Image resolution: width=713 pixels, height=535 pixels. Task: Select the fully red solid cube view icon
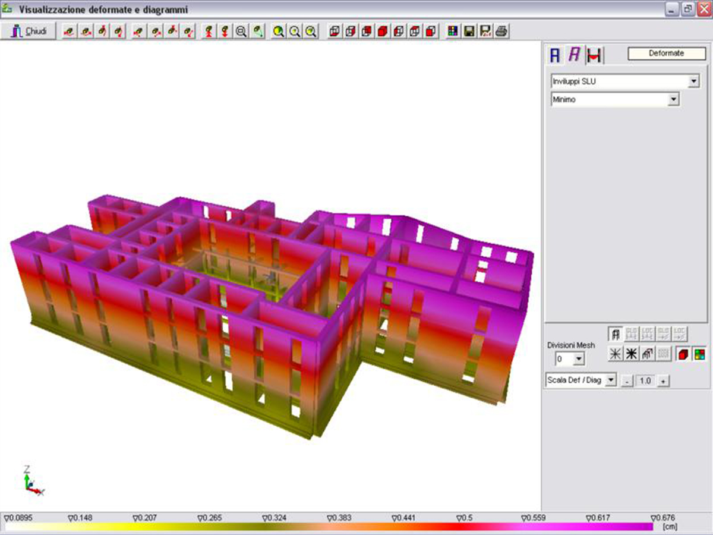[x=383, y=32]
